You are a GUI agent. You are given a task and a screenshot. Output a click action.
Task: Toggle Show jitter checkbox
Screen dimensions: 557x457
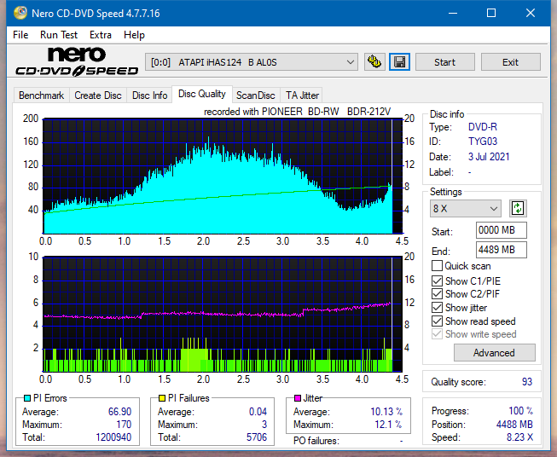coord(437,307)
